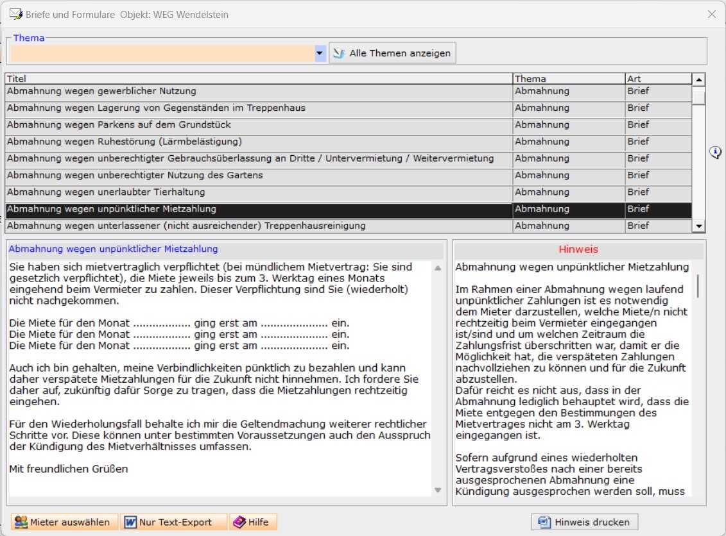The height and width of the screenshot is (536, 726).
Task: Click letter text scroll-down arrow
Action: click(x=438, y=490)
